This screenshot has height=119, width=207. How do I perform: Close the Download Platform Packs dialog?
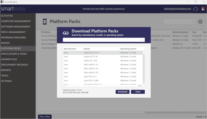[138, 92]
